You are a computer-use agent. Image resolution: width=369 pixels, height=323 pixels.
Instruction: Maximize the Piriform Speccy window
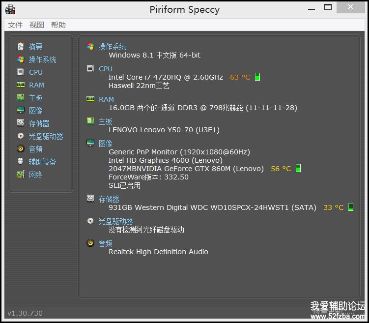click(x=328, y=7)
